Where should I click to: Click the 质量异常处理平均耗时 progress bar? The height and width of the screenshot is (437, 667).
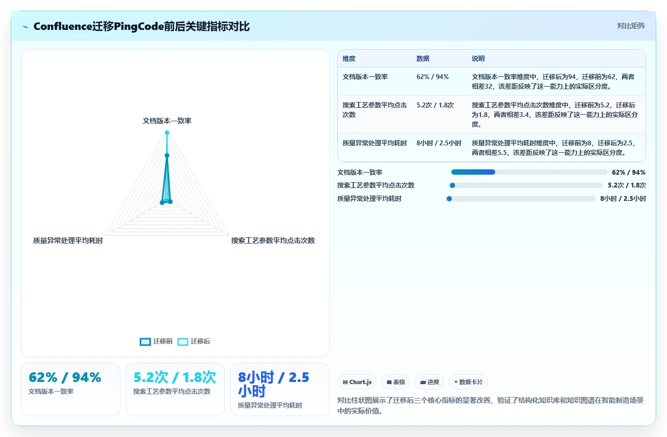point(521,199)
